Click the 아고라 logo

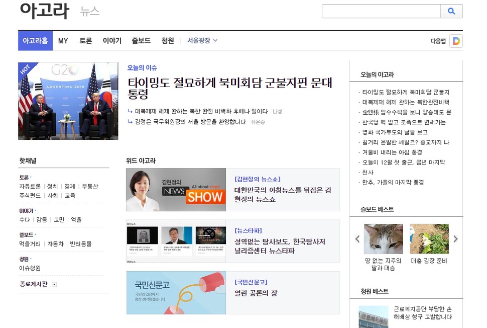(44, 11)
